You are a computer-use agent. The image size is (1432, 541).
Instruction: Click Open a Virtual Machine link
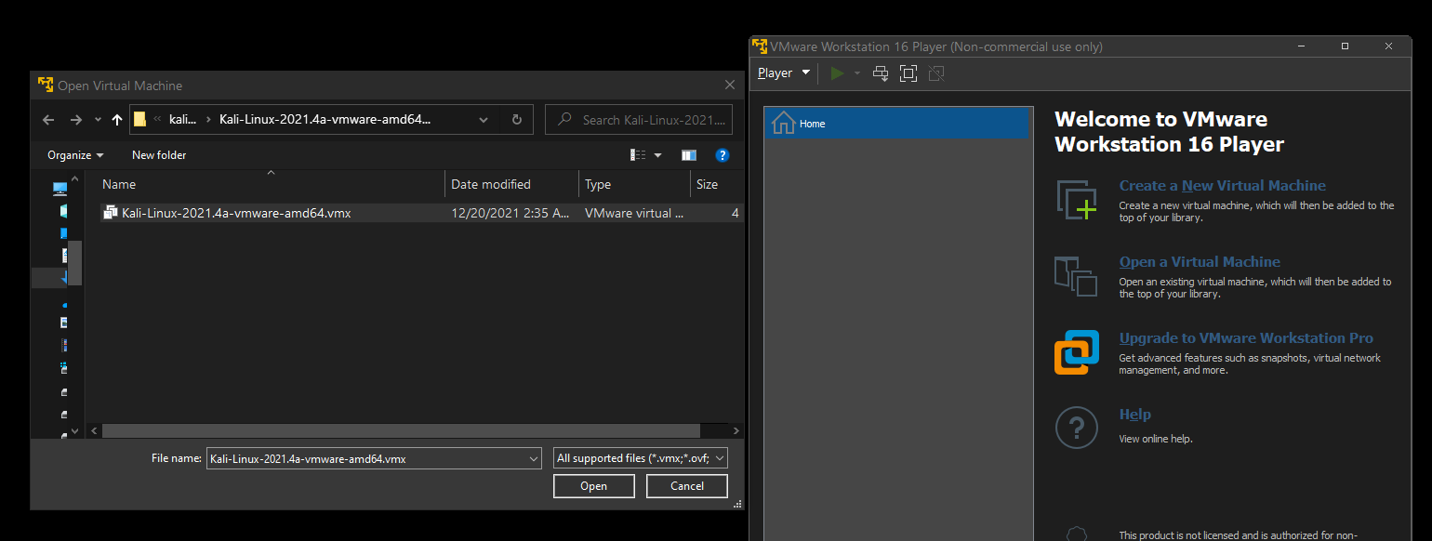[x=1200, y=262]
